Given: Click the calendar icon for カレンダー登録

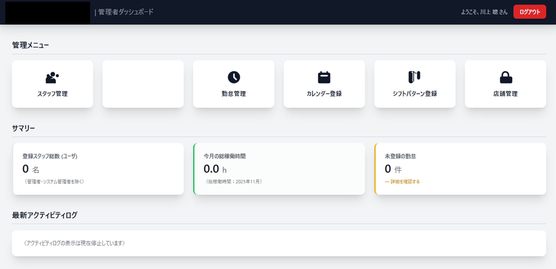Looking at the screenshot, I should coord(324,77).
